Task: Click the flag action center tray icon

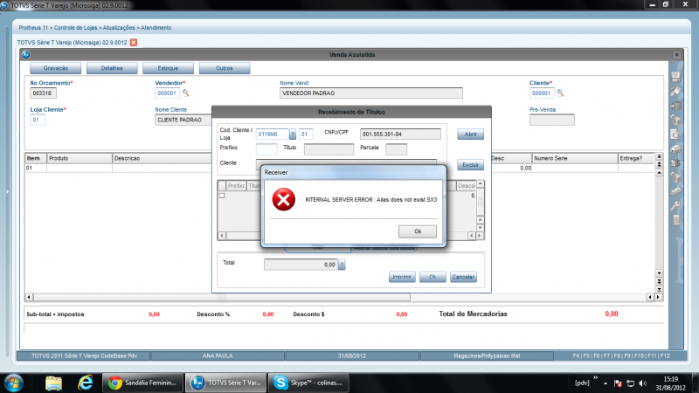Action: [618, 383]
